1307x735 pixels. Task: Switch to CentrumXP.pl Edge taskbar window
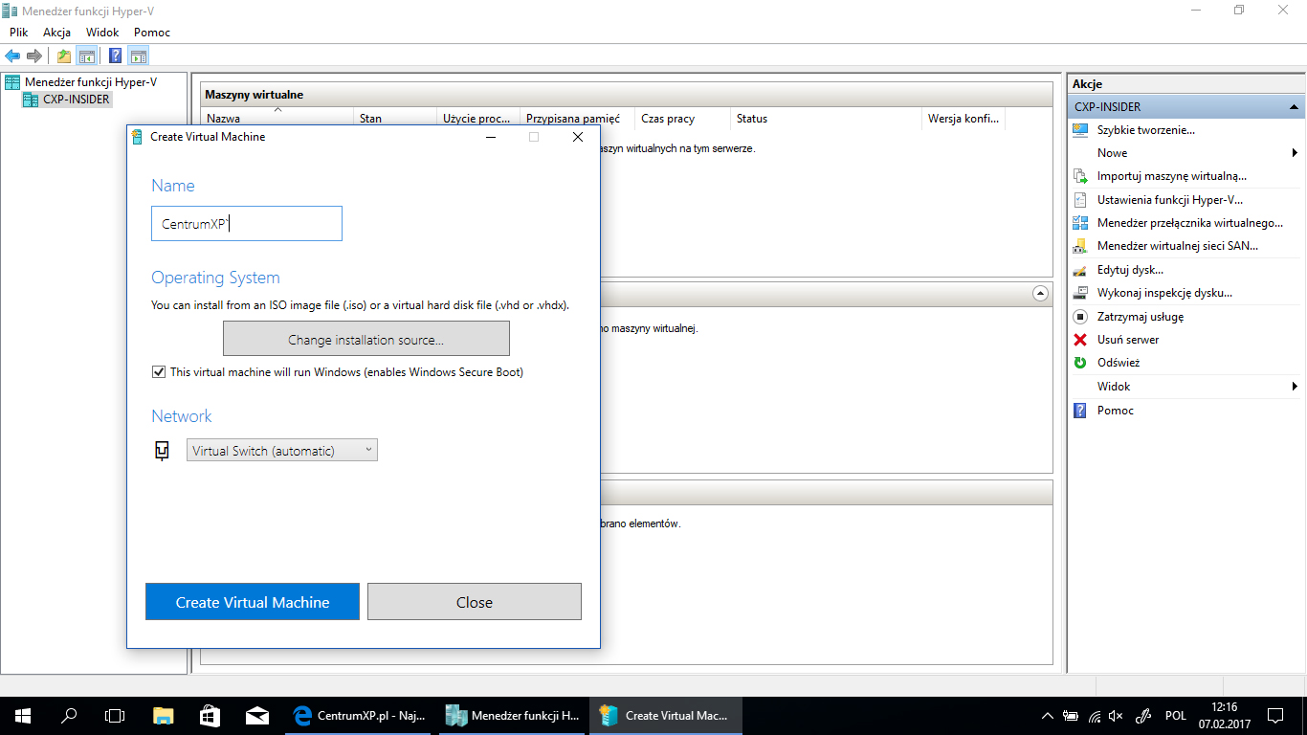pyautogui.click(x=359, y=715)
